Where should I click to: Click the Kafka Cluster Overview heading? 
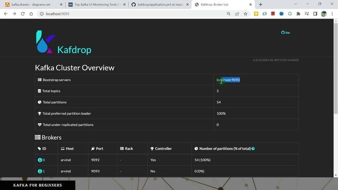(74, 68)
